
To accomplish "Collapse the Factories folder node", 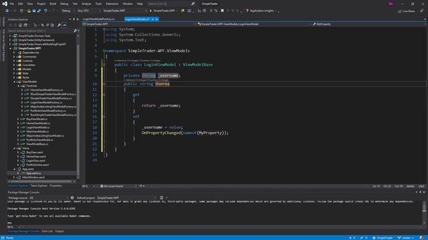I will click(x=18, y=86).
